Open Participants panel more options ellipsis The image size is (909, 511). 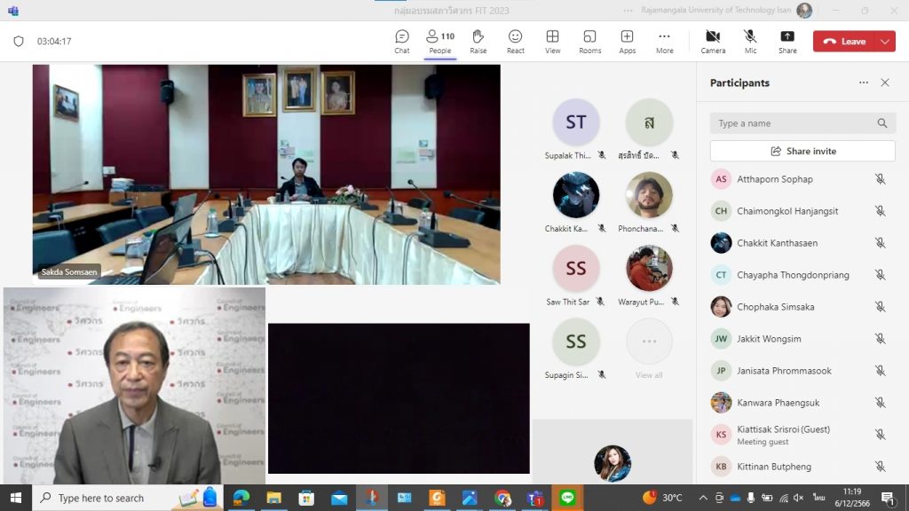[x=863, y=83]
